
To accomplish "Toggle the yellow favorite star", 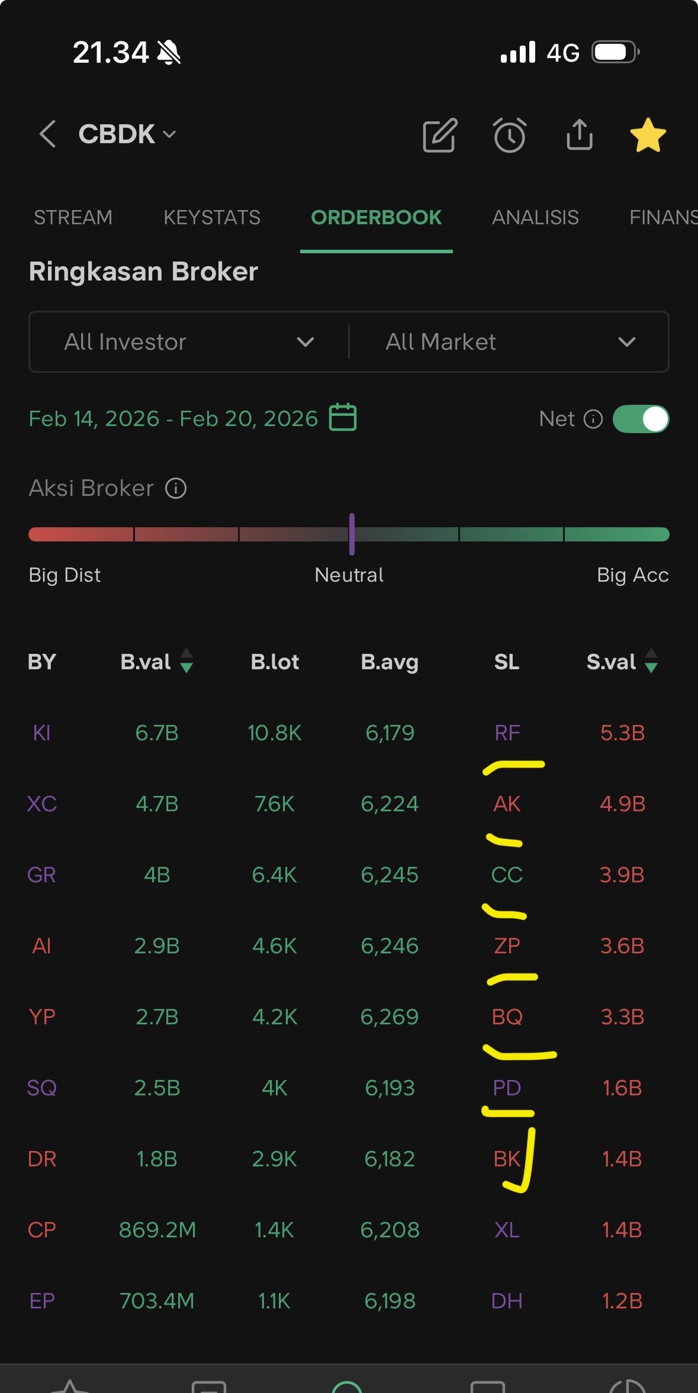I will click(x=648, y=136).
